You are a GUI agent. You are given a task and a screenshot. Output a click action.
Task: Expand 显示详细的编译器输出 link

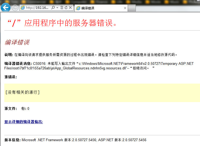pyautogui.click(x=24, y=122)
